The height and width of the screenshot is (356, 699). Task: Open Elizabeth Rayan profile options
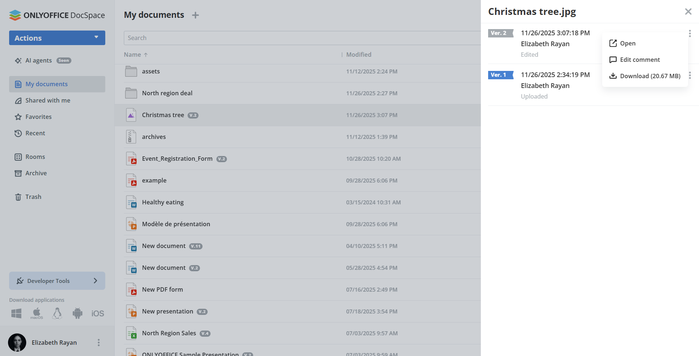(98, 342)
